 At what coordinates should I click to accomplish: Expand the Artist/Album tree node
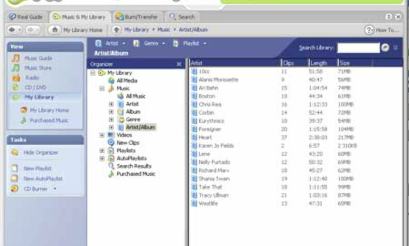(111, 127)
